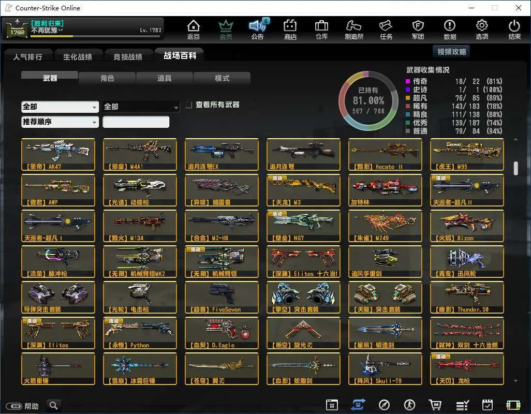Expand the dark 全部 dropdown
The image size is (531, 414).
(141, 107)
